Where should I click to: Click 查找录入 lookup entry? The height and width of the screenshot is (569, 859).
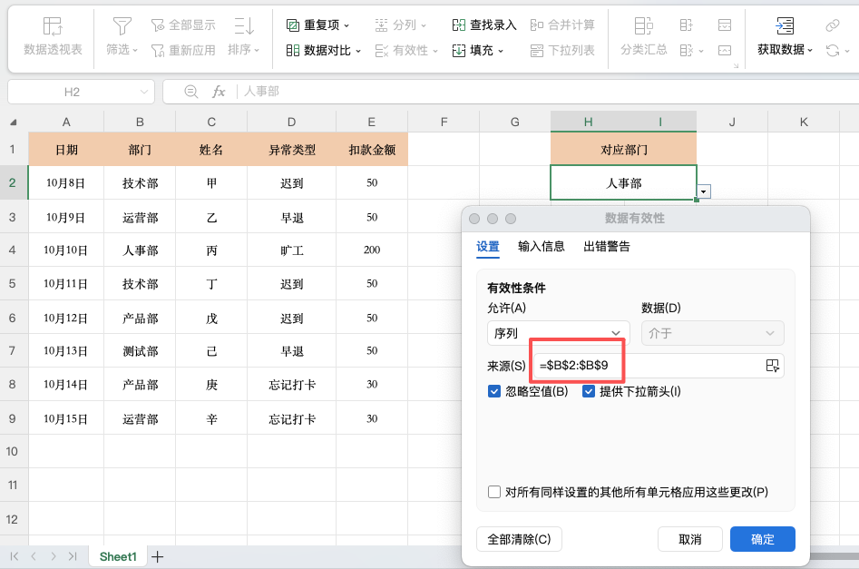(484, 25)
